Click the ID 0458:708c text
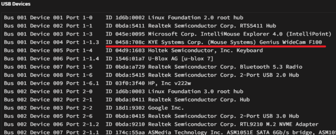Image resolution: width=336 pixels, height=135 pixels. [125, 42]
